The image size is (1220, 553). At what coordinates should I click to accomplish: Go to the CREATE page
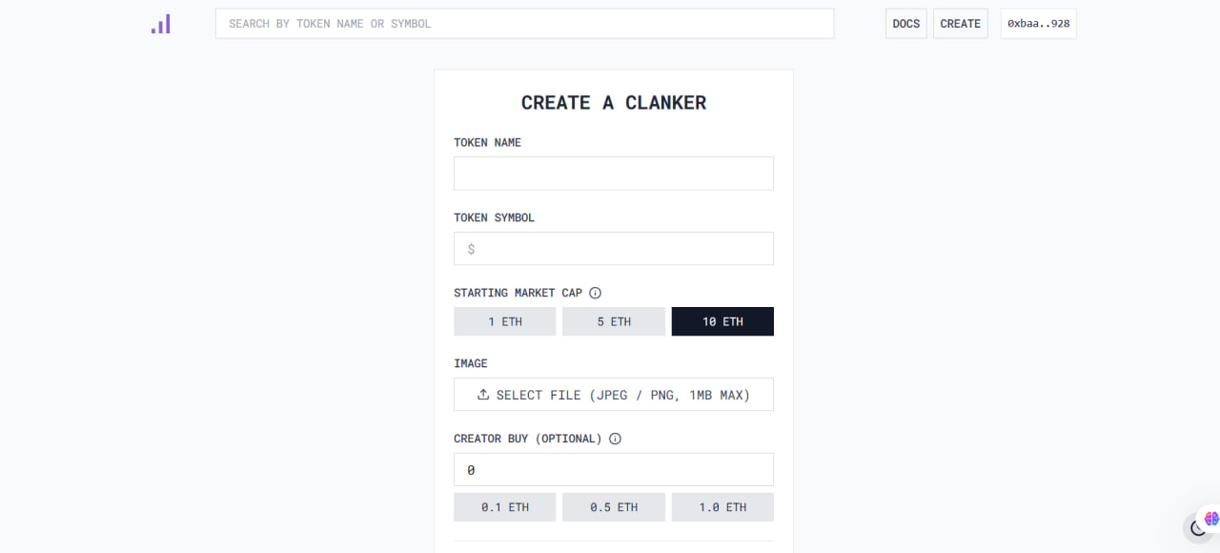pyautogui.click(x=960, y=24)
